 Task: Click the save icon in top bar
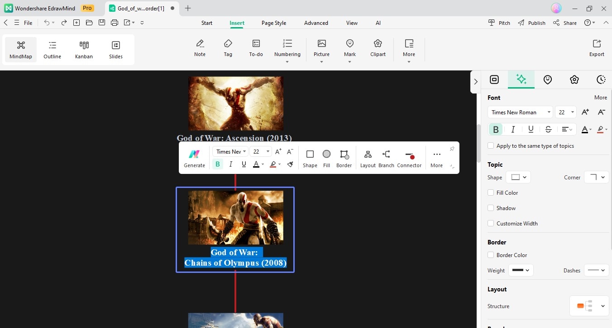click(x=102, y=23)
